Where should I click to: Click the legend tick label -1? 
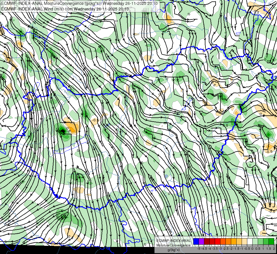[x=242, y=249]
